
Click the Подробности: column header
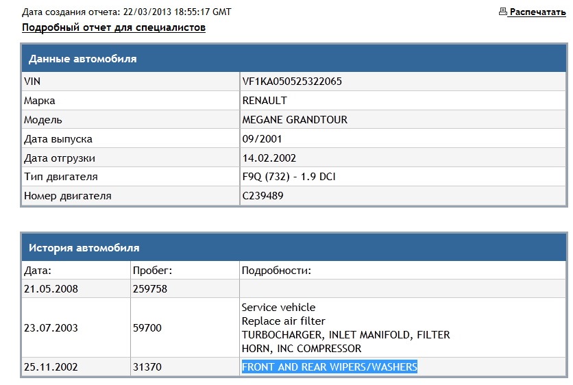coord(276,271)
